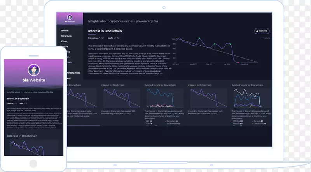
Task: Thumbs down next to Interesting on desktop
Action: click(x=103, y=38)
